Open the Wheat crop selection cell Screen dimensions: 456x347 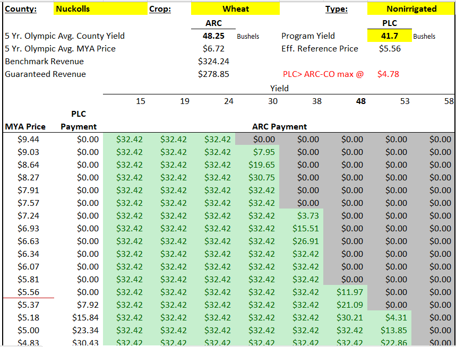point(235,9)
